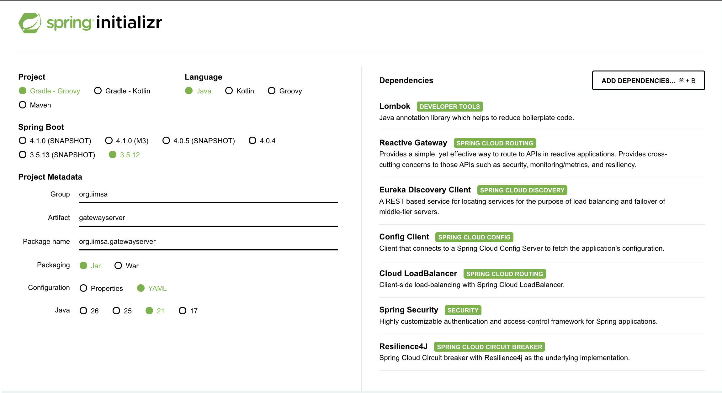This screenshot has height=393, width=722.
Task: Click the Spring Security SECURITY tag
Action: (x=463, y=310)
